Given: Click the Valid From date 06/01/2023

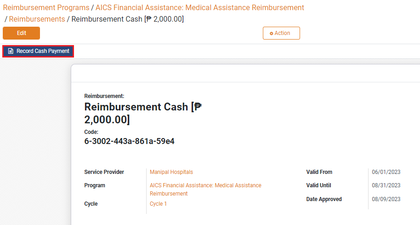Looking at the screenshot, I should point(386,172).
